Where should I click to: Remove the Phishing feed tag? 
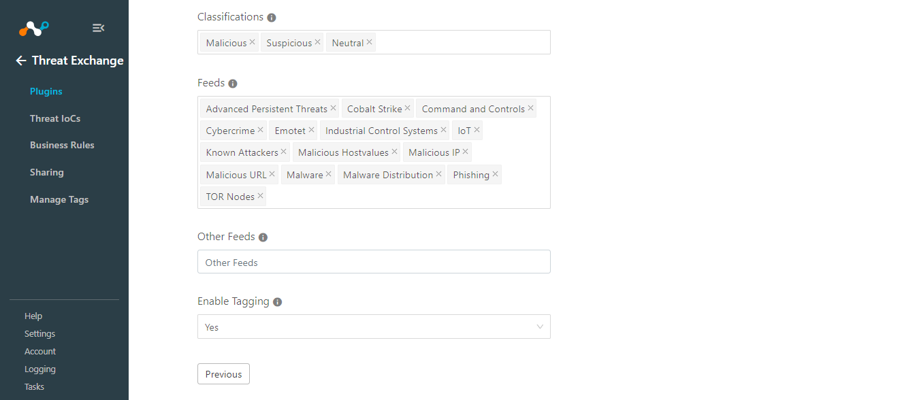(x=495, y=174)
